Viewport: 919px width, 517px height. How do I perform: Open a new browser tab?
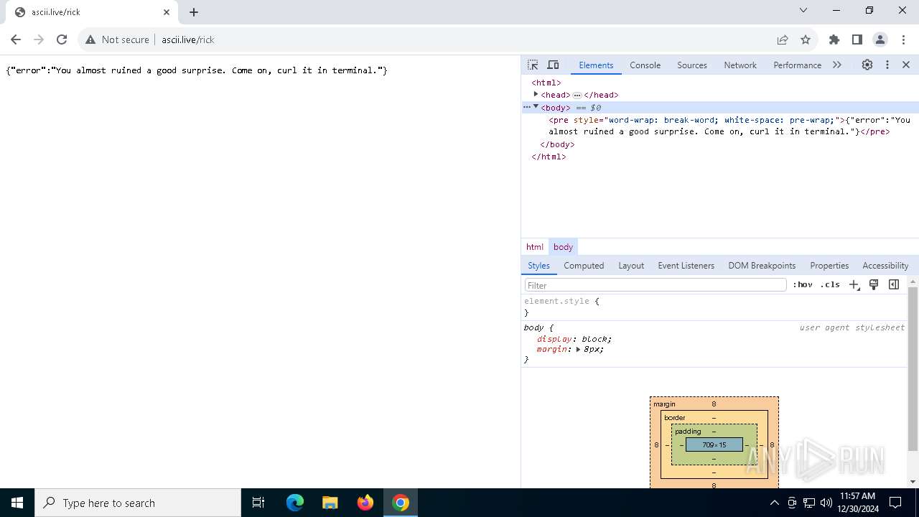(194, 11)
